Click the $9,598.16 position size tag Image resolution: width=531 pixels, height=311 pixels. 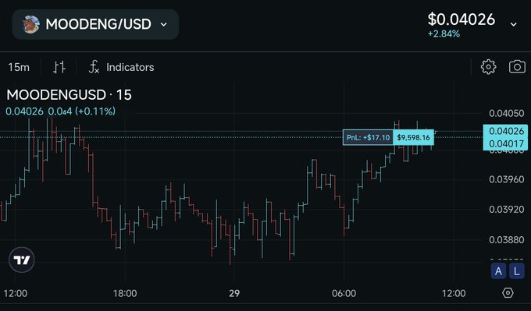coord(414,138)
